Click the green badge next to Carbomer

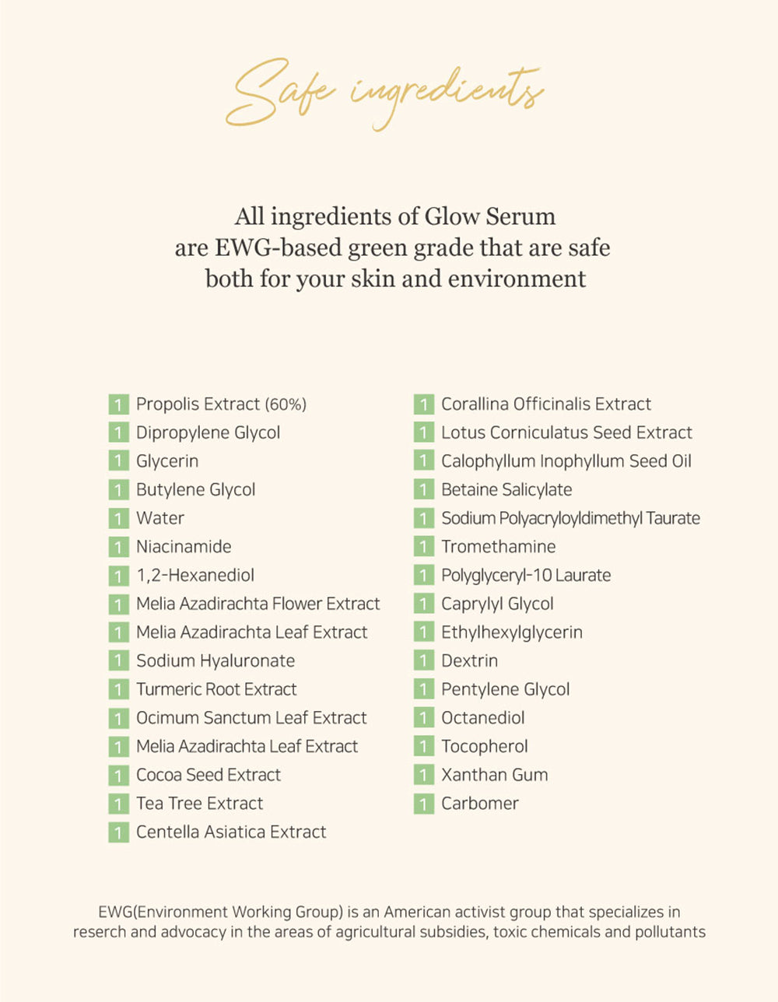pos(423,804)
